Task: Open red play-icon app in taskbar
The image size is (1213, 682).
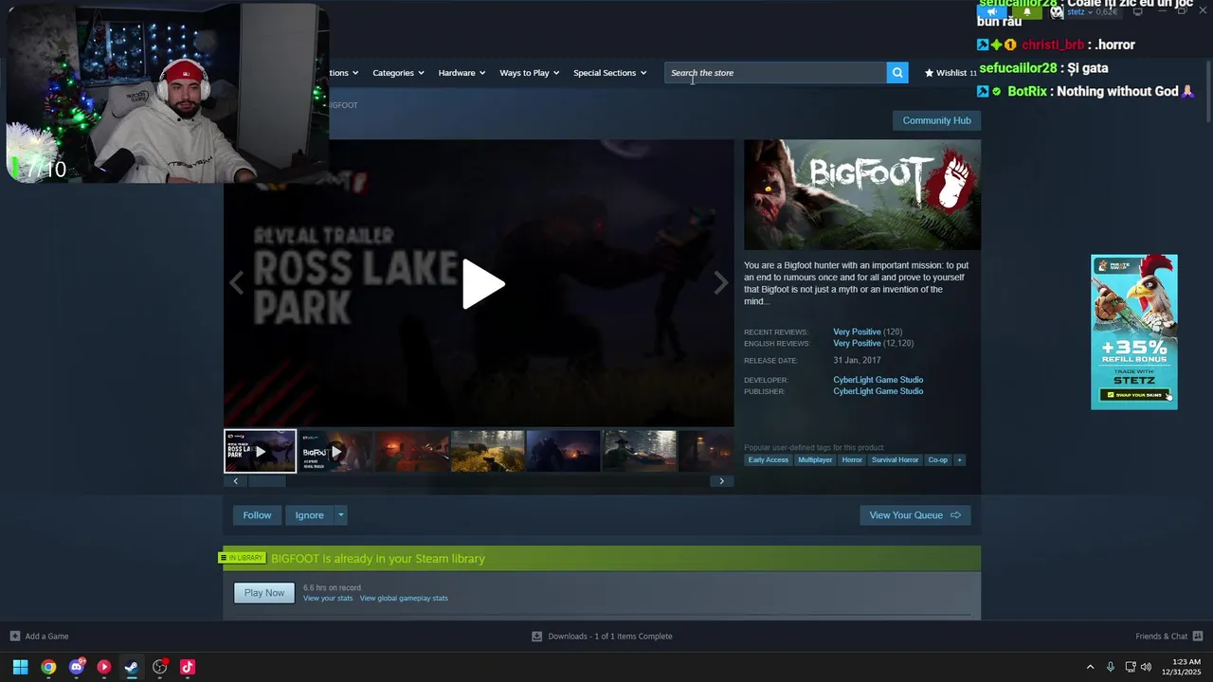Action: pos(104,667)
